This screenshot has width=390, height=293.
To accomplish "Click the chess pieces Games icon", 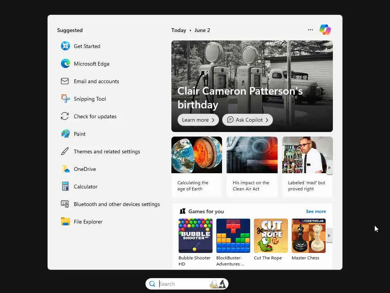I will coord(182,211).
